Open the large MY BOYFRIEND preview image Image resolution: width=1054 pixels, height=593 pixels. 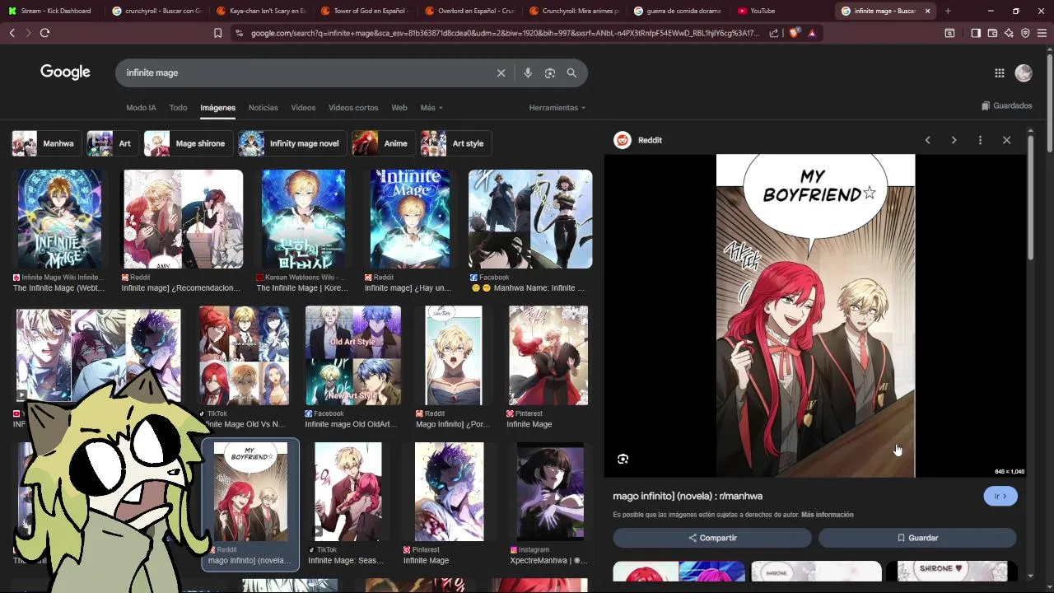pos(815,315)
